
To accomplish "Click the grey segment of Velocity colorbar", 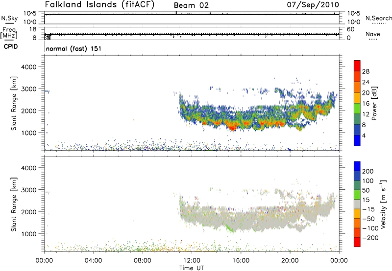I will [x=357, y=204].
